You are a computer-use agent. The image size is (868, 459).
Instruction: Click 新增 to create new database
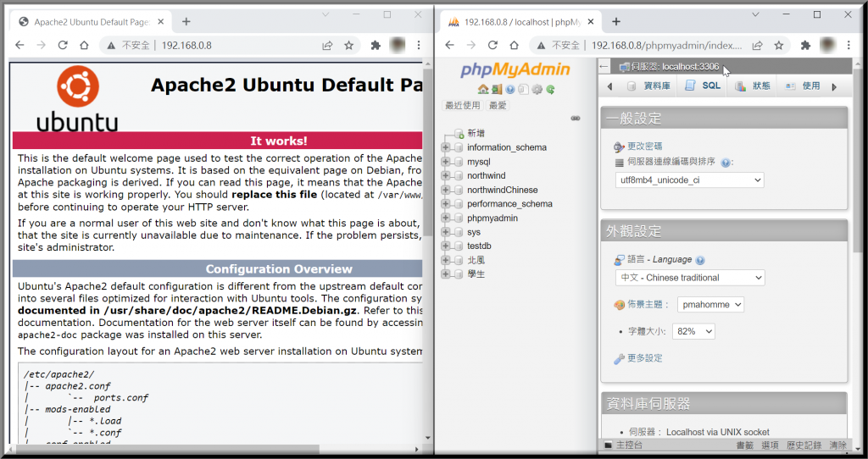pyautogui.click(x=476, y=133)
